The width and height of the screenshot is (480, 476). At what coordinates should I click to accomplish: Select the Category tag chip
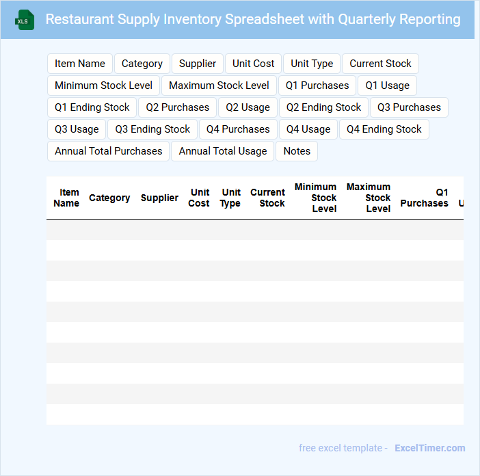(142, 64)
